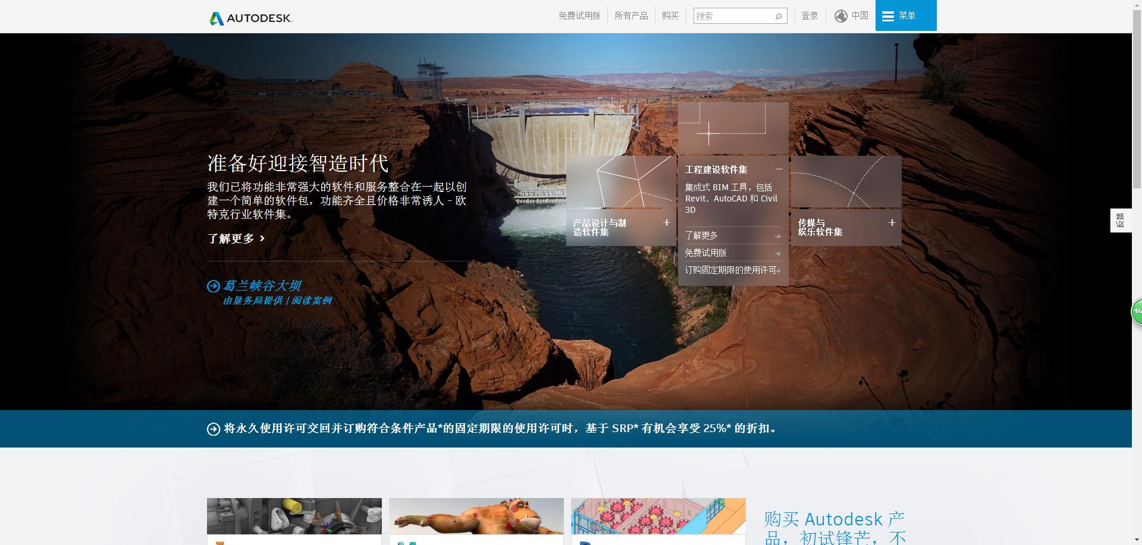Click the arrow icon beside 葛兰峡谷大坝
The width and height of the screenshot is (1142, 545).
point(214,286)
